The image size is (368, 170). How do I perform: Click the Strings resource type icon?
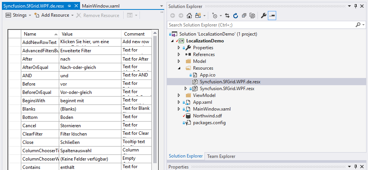pyautogui.click(x=8, y=15)
